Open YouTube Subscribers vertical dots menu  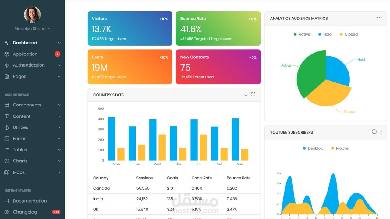(x=381, y=132)
